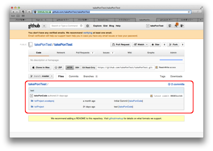Select Git Read-Only protocol

[x=89, y=67]
